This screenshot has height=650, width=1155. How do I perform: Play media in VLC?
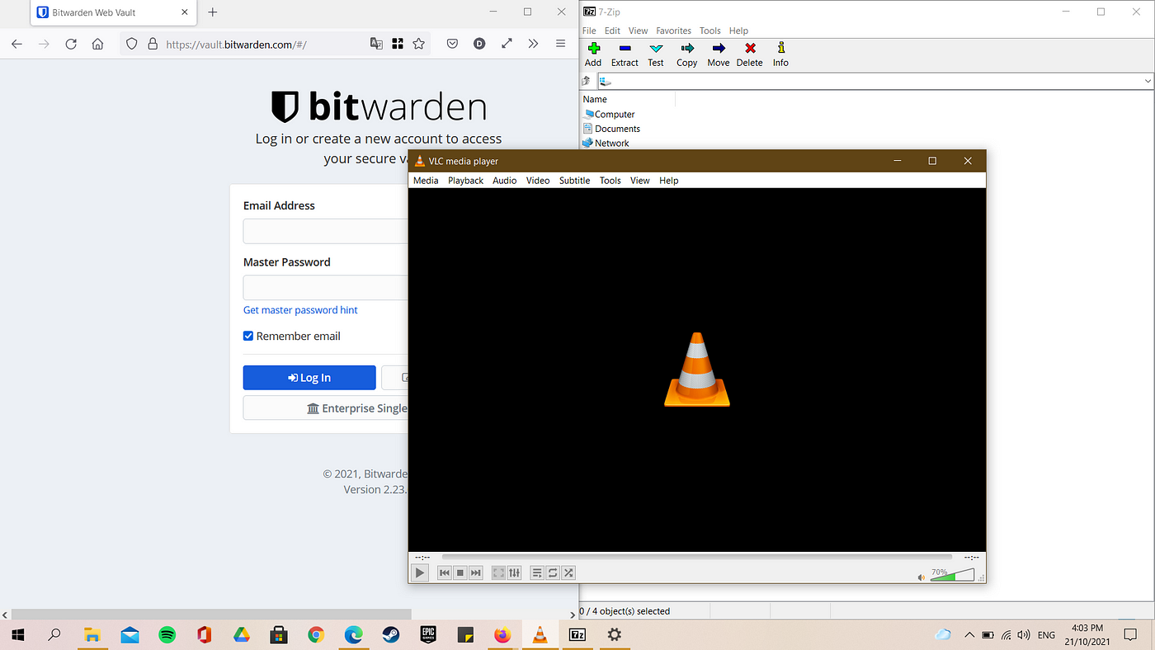click(420, 572)
